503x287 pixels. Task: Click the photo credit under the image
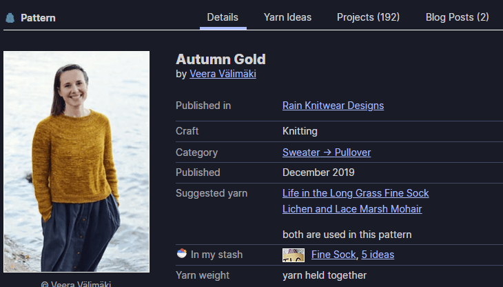(x=76, y=283)
